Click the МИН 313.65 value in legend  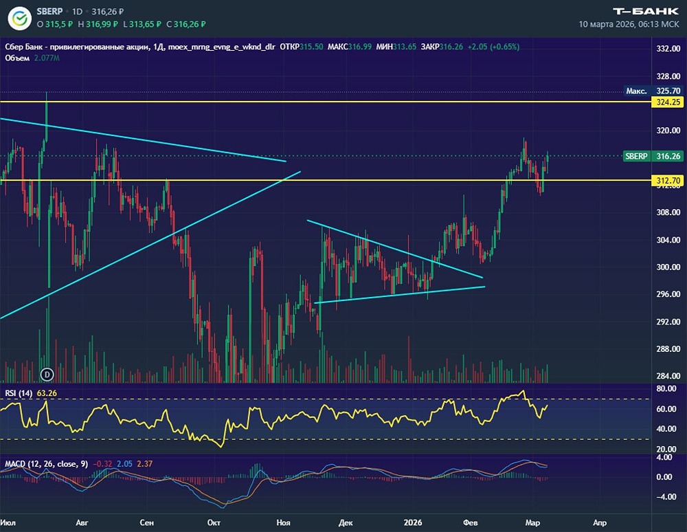click(x=396, y=47)
